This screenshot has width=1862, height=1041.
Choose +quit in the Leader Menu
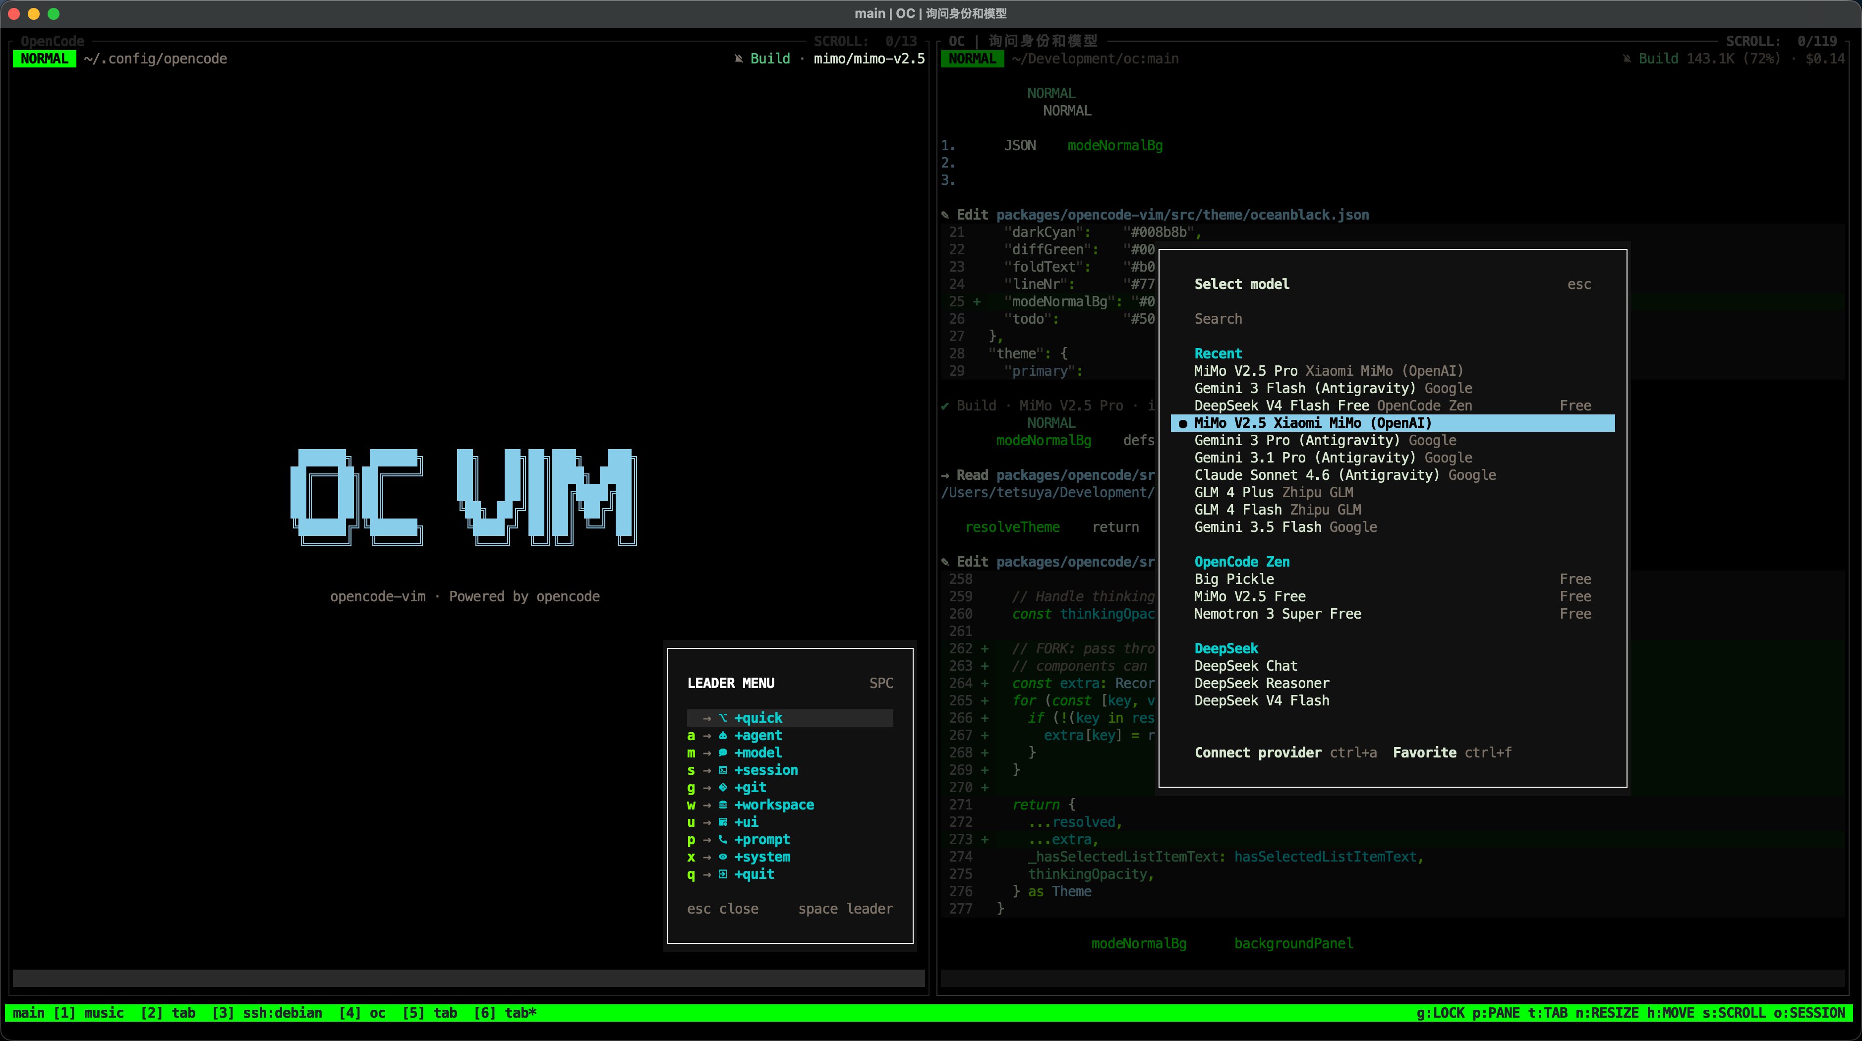[x=790, y=874]
